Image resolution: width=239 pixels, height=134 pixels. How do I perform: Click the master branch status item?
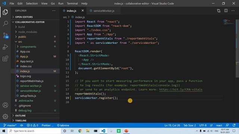point(10,125)
